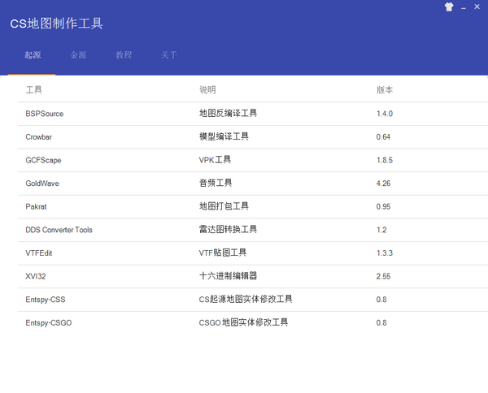Click version 1.8.5 of GCFScape
The width and height of the screenshot is (488, 393).
(385, 160)
